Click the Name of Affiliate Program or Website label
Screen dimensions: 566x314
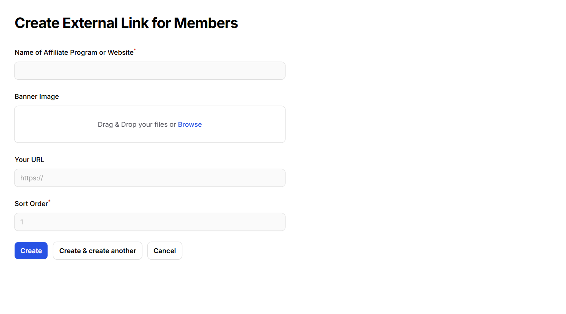[74, 52]
